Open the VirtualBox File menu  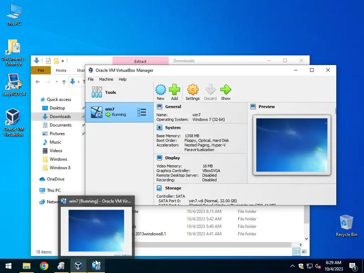click(x=91, y=79)
